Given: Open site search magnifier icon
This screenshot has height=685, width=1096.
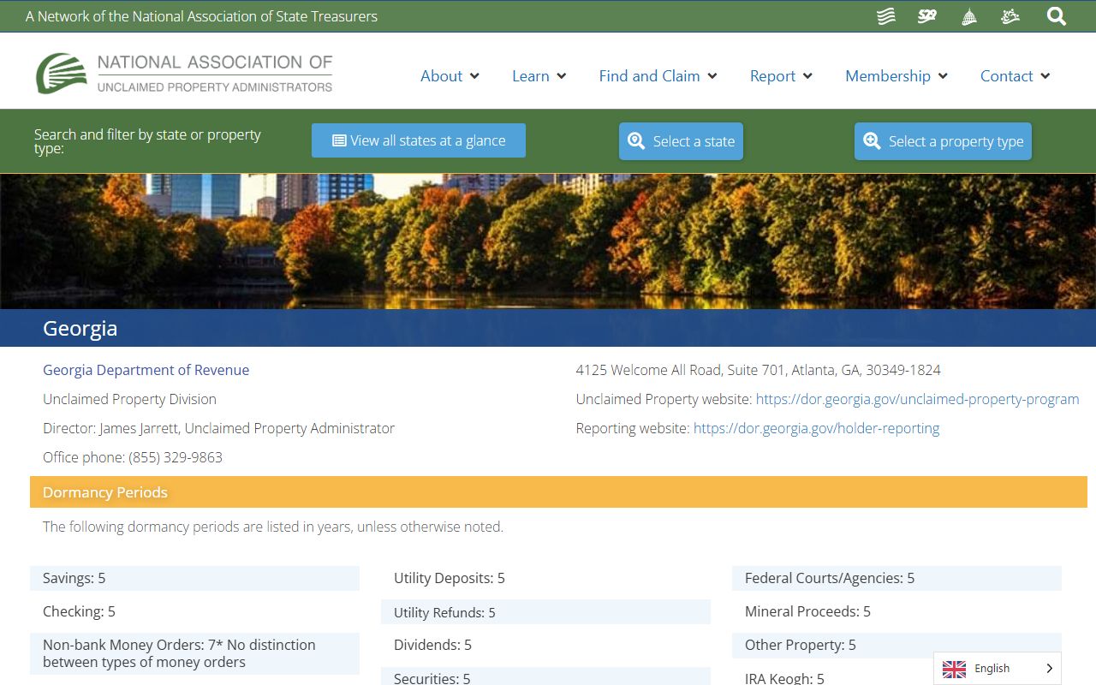Looking at the screenshot, I should coord(1057,16).
